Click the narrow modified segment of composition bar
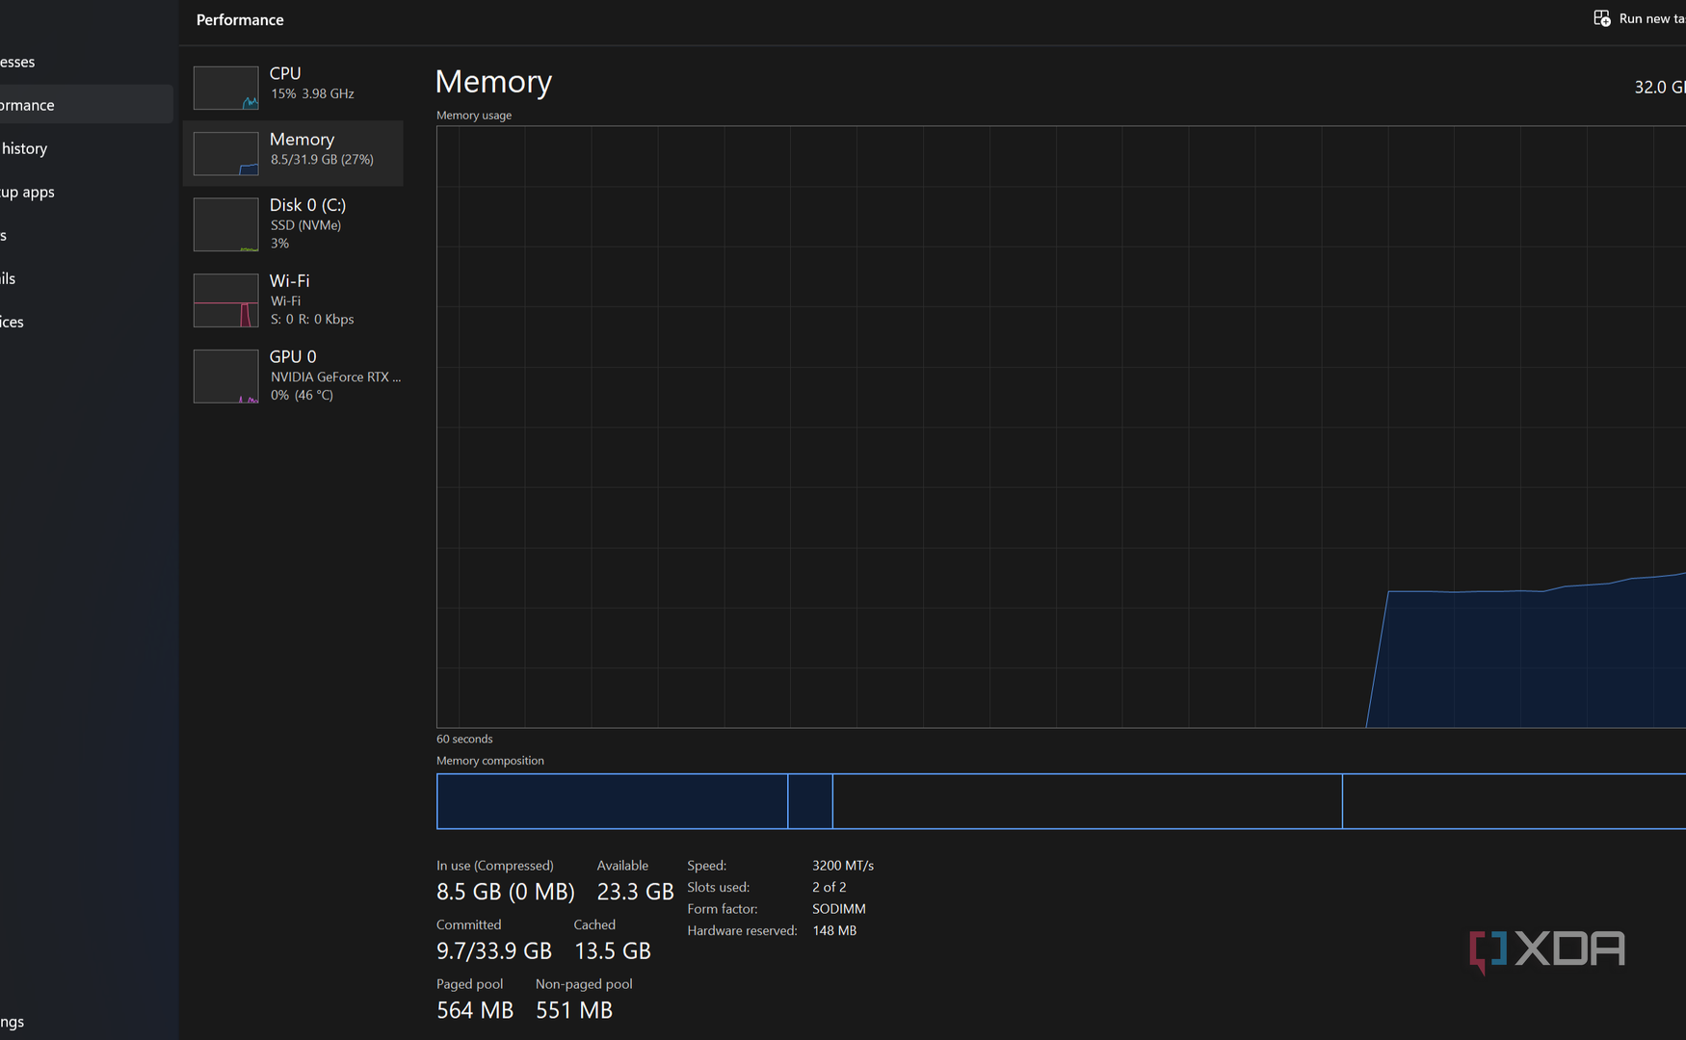Image resolution: width=1686 pixels, height=1040 pixels. coord(810,801)
